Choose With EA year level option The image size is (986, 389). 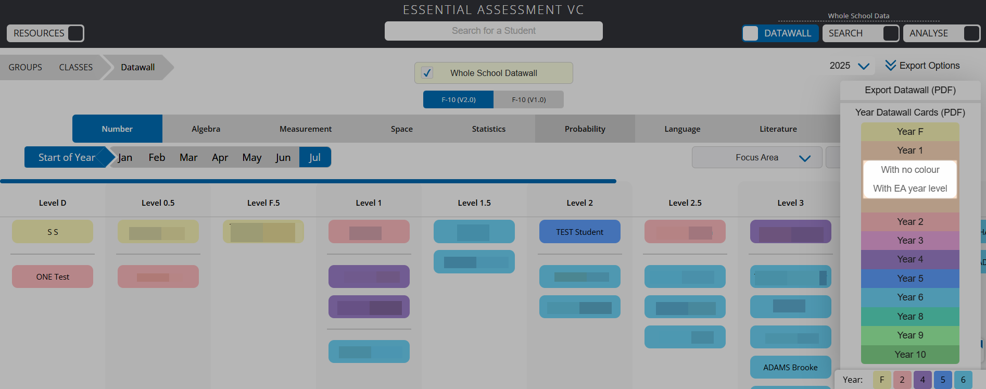pos(910,189)
